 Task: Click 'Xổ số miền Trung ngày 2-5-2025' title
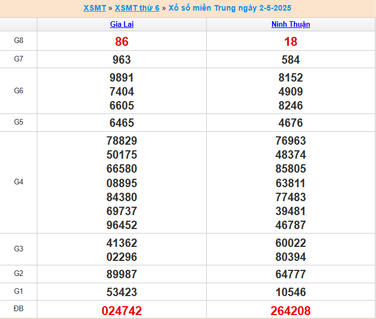click(230, 8)
